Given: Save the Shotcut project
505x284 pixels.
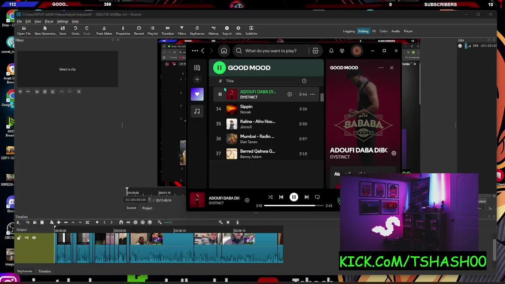Looking at the screenshot, I should (62, 30).
